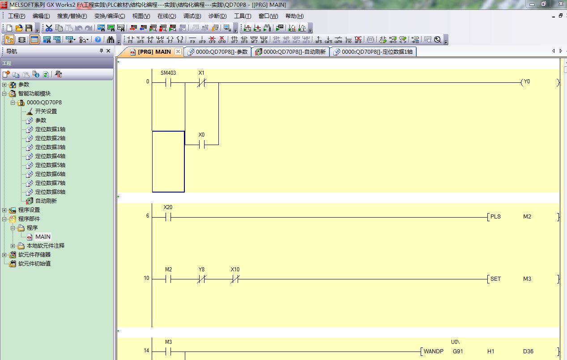Select 开关设置 in the project tree
Viewport: 567px width, 360px height.
coord(46,111)
